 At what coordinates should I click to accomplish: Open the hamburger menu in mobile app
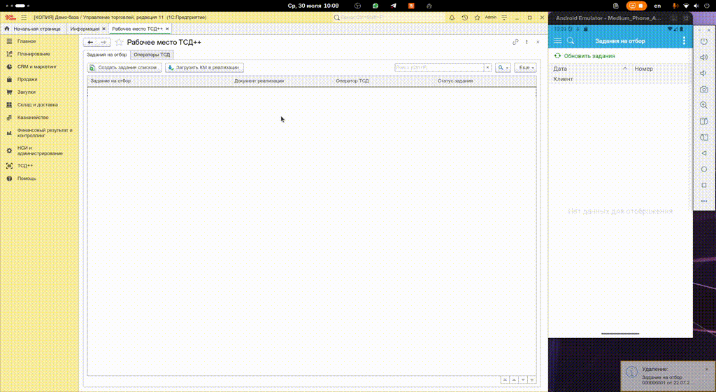[x=558, y=41]
